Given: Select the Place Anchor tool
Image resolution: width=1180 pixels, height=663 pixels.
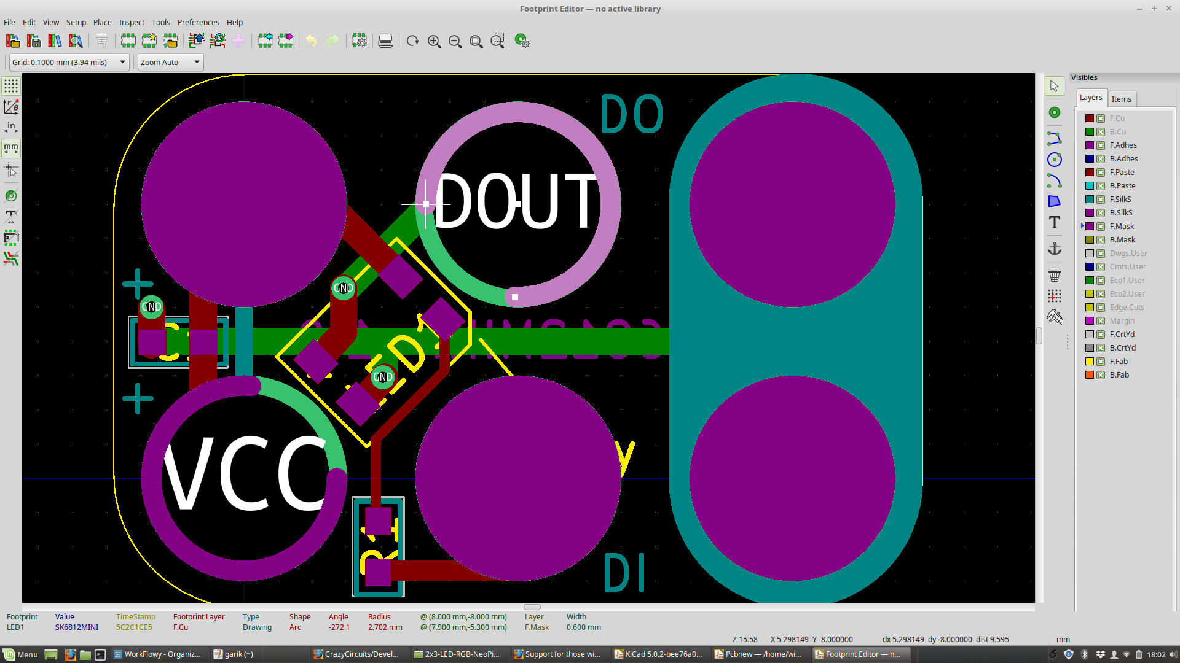Looking at the screenshot, I should tap(1054, 249).
